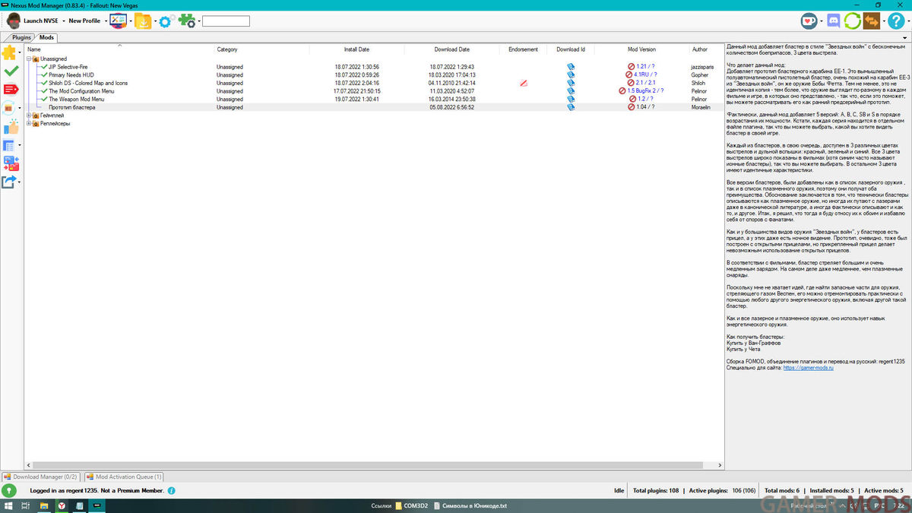Screen dimensions: 912x513
Task: Open File Explorer from the taskbar
Action: pyautogui.click(x=44, y=505)
